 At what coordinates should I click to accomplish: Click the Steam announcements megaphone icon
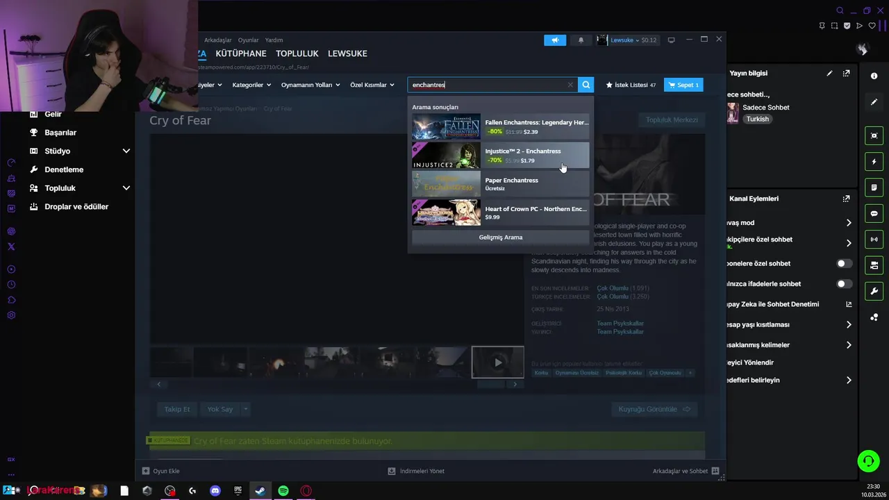pos(555,40)
